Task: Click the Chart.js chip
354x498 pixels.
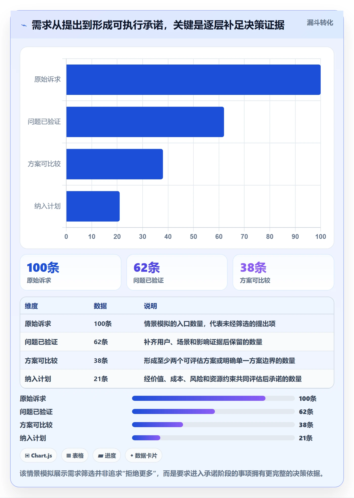Action: tap(38, 455)
